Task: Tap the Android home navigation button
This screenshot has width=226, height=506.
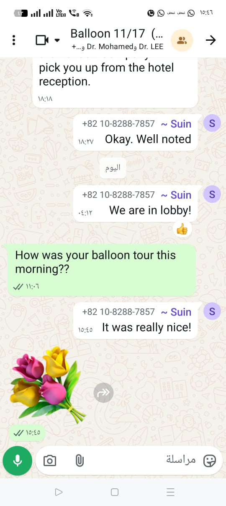Action: (x=115, y=492)
